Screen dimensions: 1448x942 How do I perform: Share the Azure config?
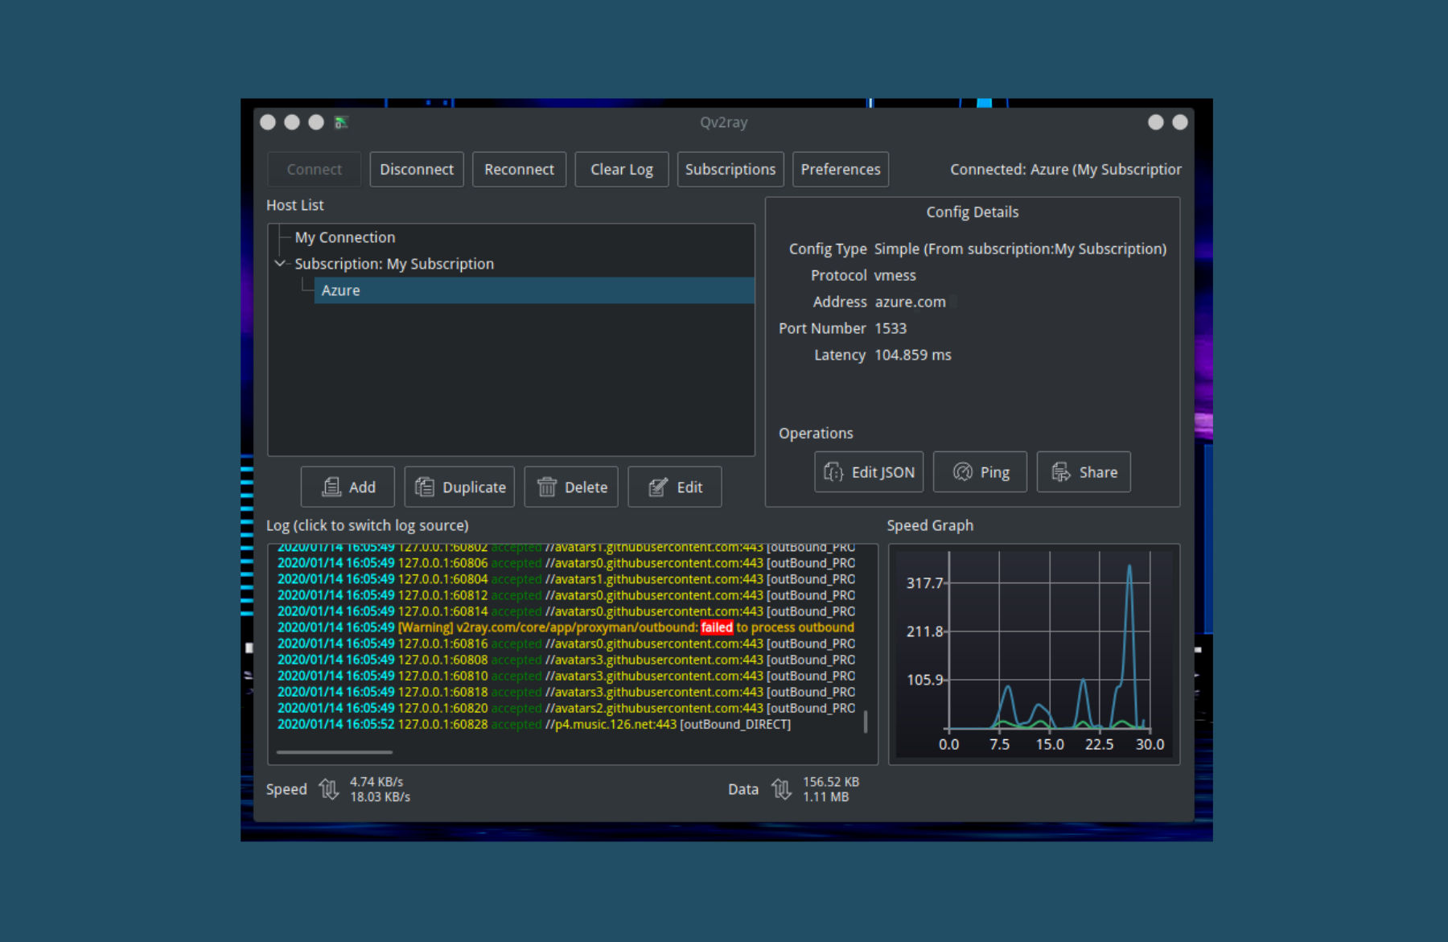pos(1084,472)
